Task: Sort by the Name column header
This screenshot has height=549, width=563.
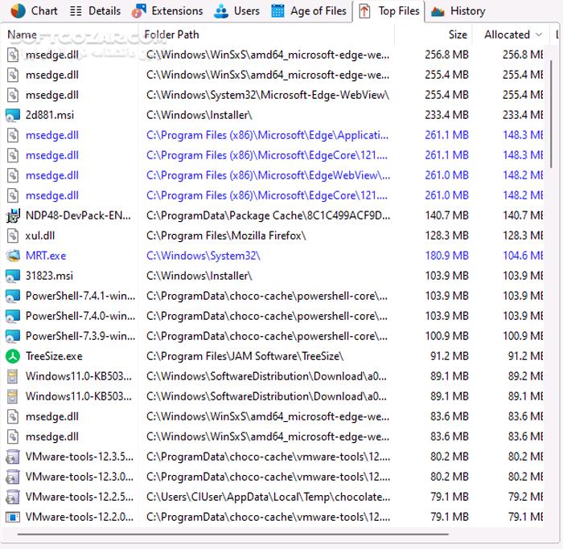Action: click(x=22, y=35)
